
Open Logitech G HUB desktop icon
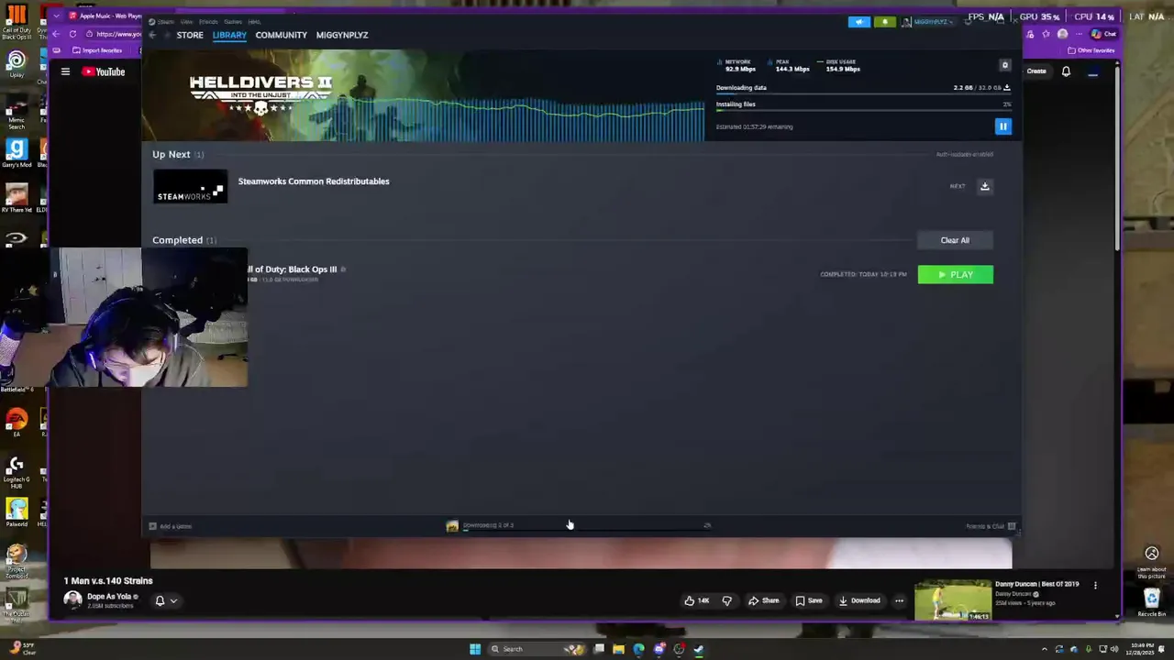pos(16,471)
